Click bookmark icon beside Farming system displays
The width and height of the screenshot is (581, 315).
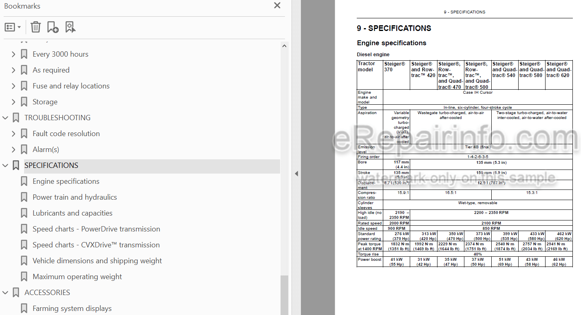click(x=24, y=308)
